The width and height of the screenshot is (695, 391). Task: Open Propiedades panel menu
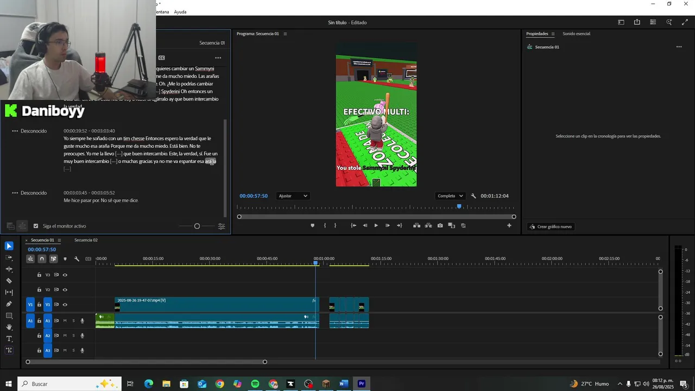[x=553, y=34]
